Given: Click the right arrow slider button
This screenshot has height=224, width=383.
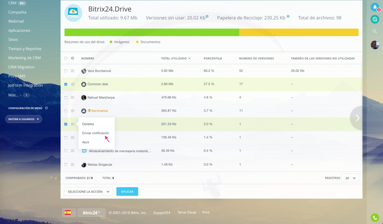Looking at the screenshot, I should (357, 118).
